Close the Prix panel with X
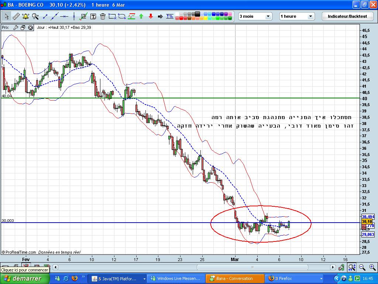 pyautogui.click(x=30, y=27)
